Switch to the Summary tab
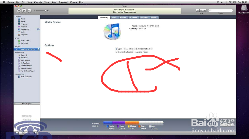Image resolution: width=249 pixels, height=139 pixels. [x=104, y=18]
